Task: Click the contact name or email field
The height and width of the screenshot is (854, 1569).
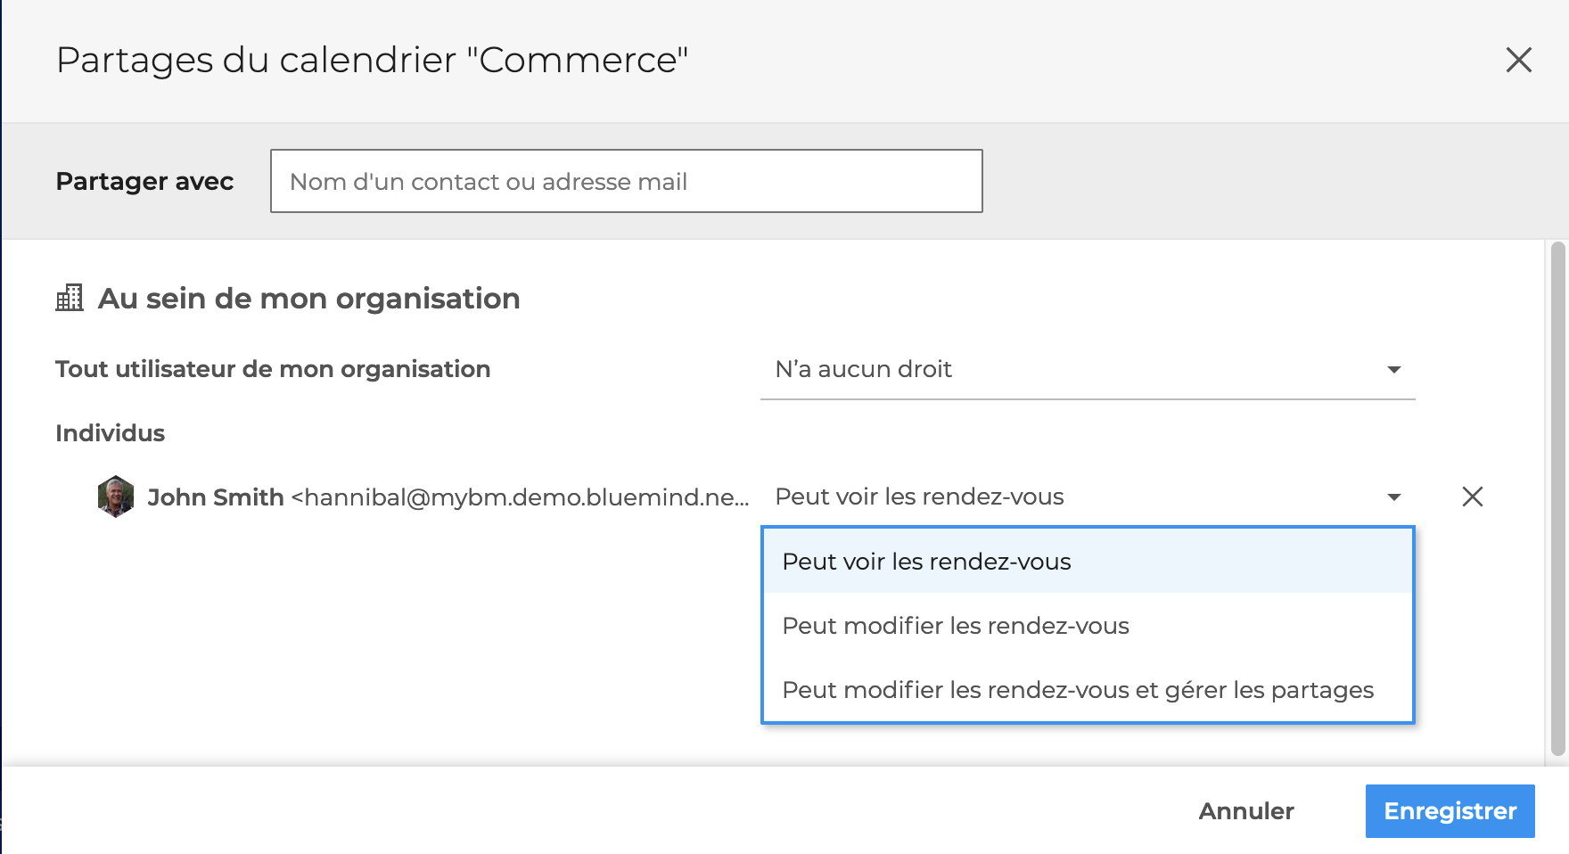Action: pos(626,181)
